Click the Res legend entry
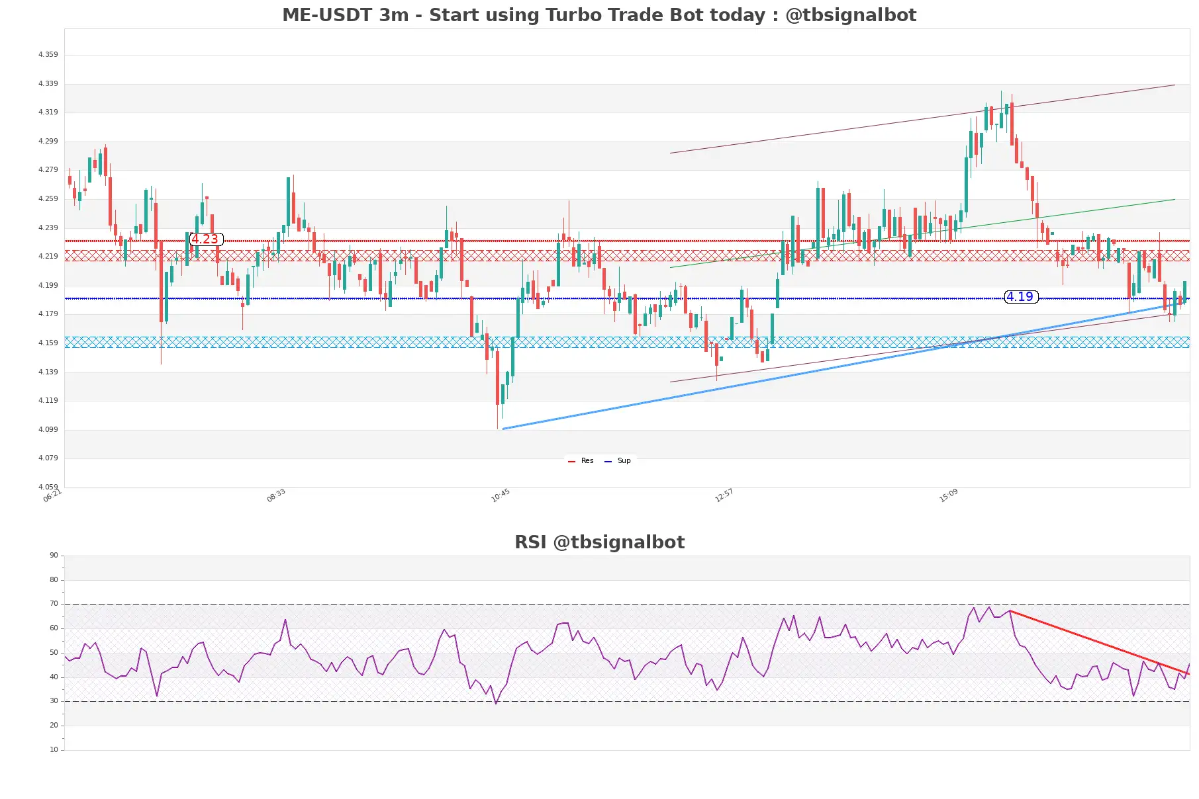1199x799 pixels. (x=581, y=460)
